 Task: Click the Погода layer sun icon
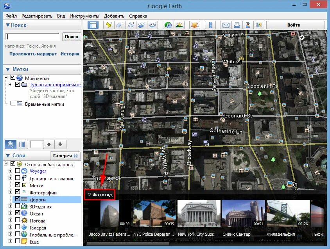click(x=24, y=221)
